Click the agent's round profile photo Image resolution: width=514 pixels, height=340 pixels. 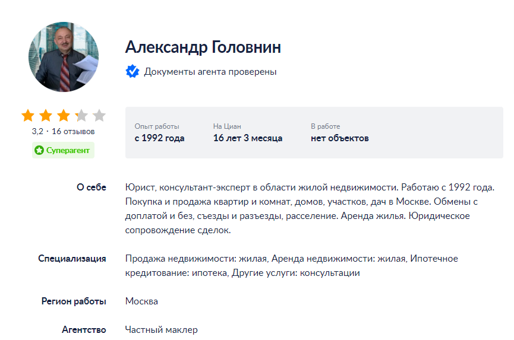[x=64, y=57]
